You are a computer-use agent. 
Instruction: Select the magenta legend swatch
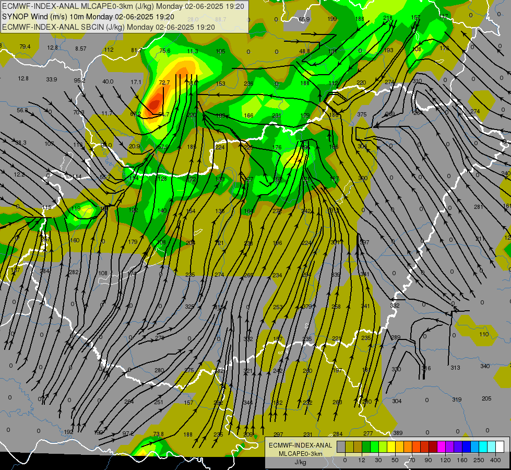pyautogui.click(x=441, y=447)
